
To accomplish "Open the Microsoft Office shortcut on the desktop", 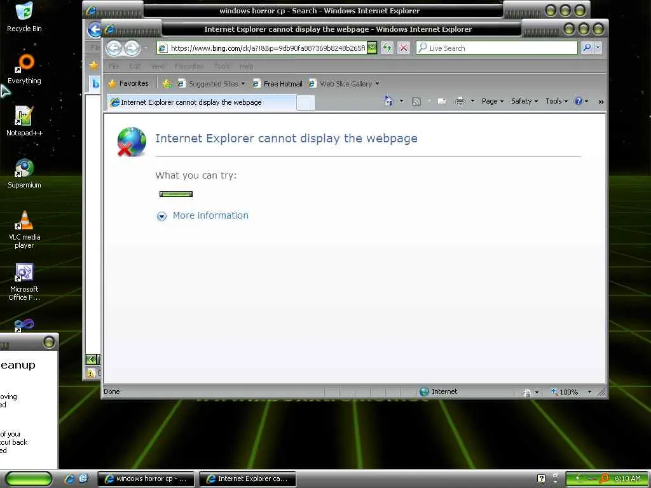I will coord(24,281).
